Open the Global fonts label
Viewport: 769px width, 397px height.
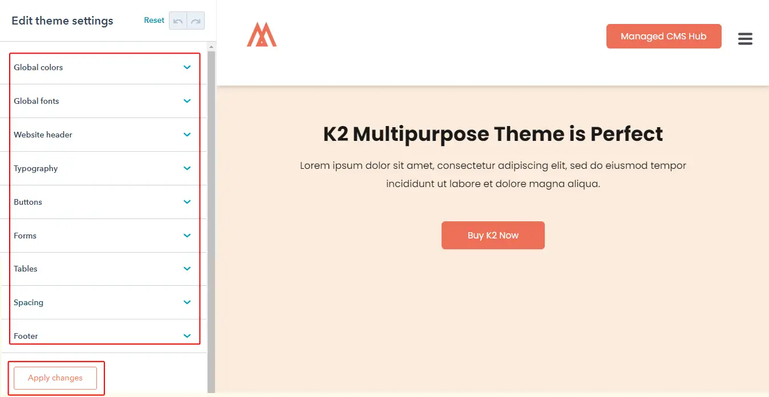click(x=37, y=101)
